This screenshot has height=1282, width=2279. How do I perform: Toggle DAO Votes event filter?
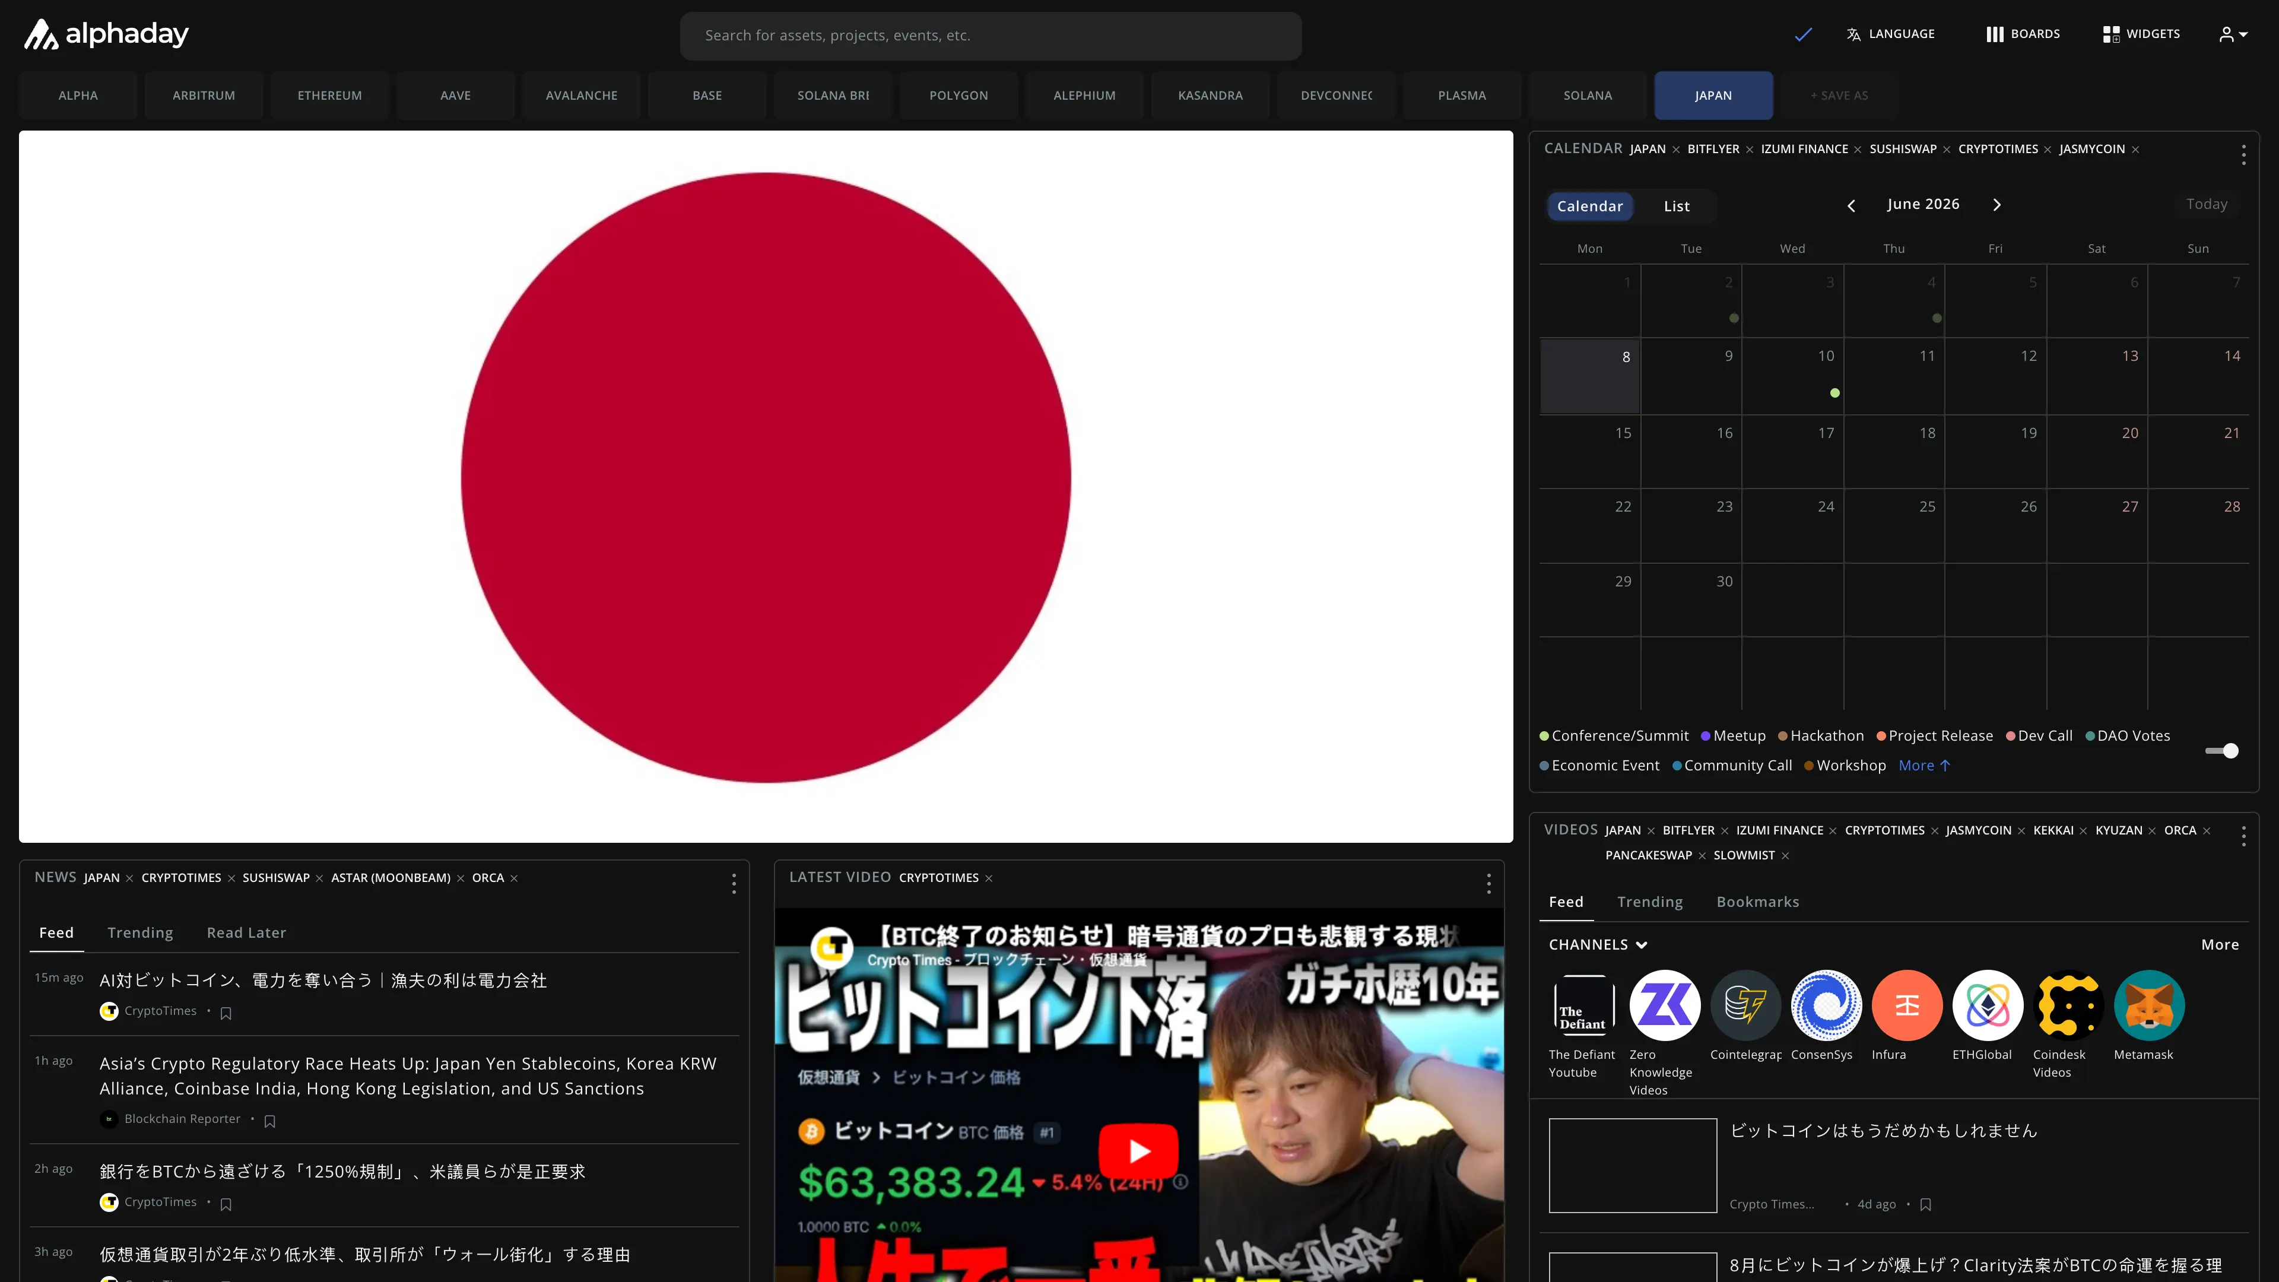pos(2127,736)
